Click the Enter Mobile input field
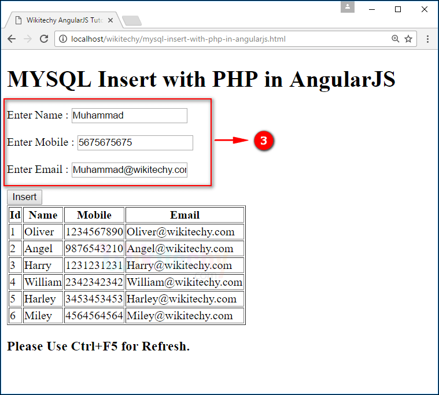Screen dimensions: 439x395 point(135,143)
